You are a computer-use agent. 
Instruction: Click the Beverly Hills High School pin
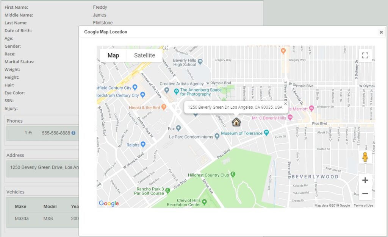click(200, 61)
